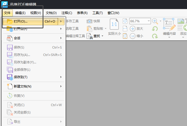Click the fit width icon
The height and width of the screenshot is (126, 187).
[125, 29]
